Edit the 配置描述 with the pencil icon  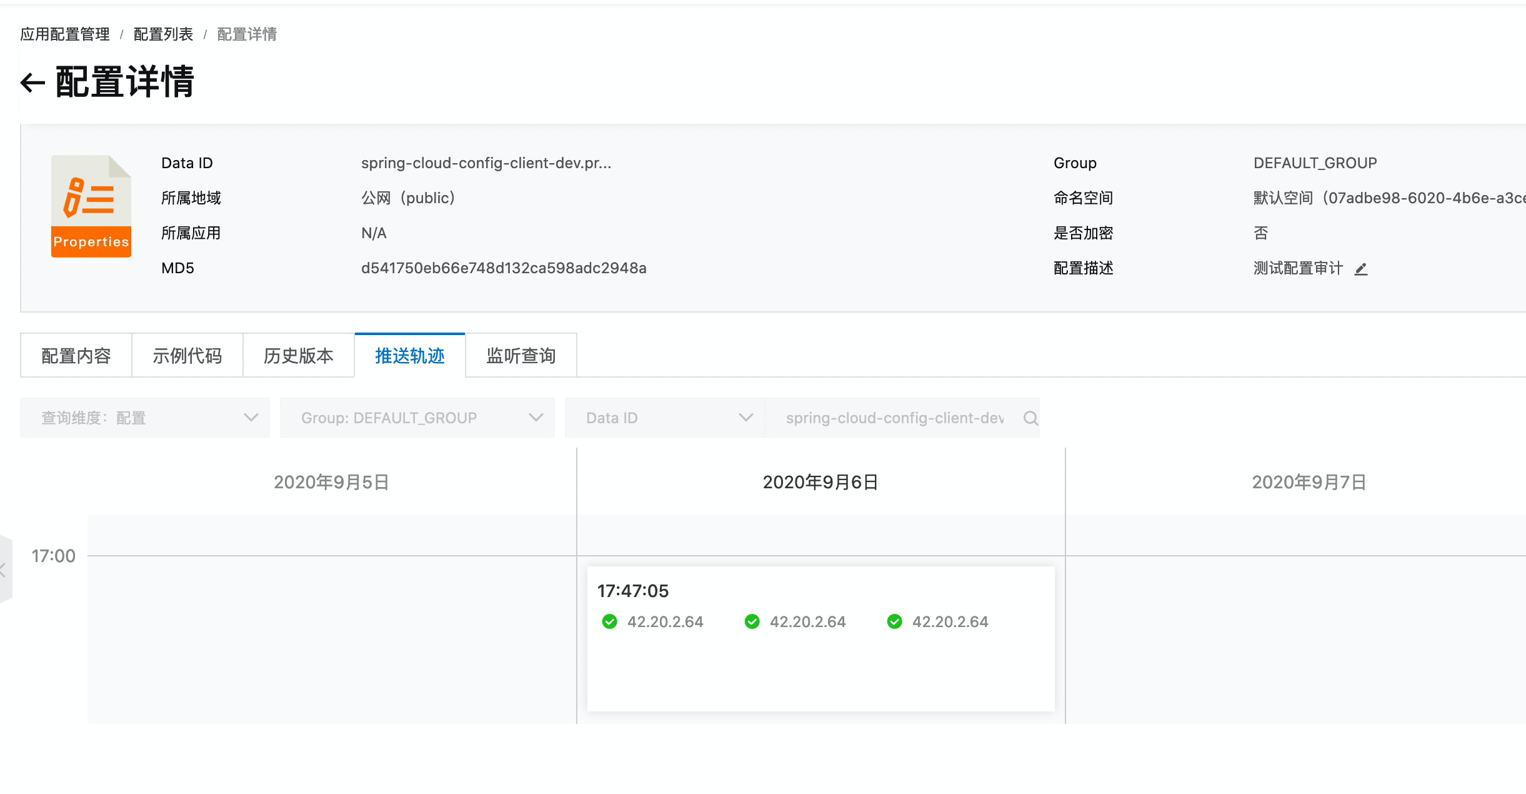[1361, 269]
